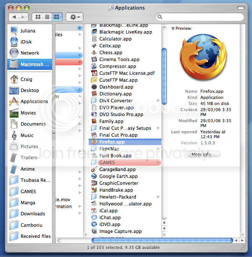Select CuteFTP Mac License.pdf
Viewport: 252px width, 257px height.
[125, 73]
